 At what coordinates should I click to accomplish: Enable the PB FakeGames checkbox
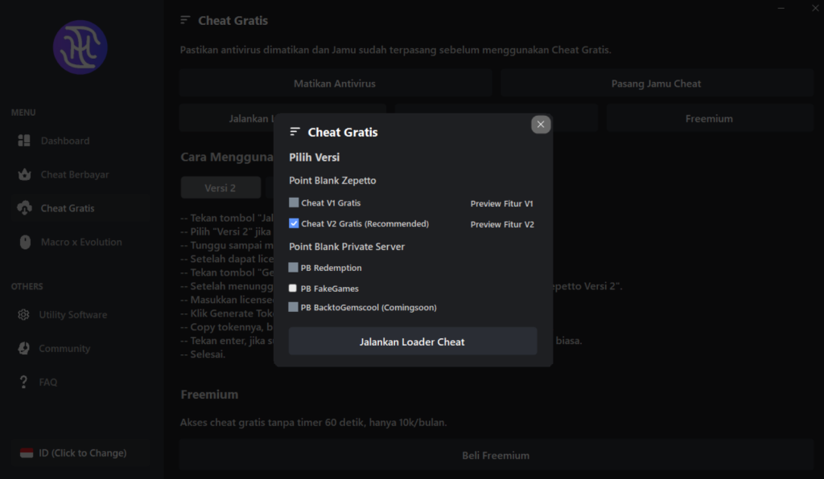click(x=293, y=289)
